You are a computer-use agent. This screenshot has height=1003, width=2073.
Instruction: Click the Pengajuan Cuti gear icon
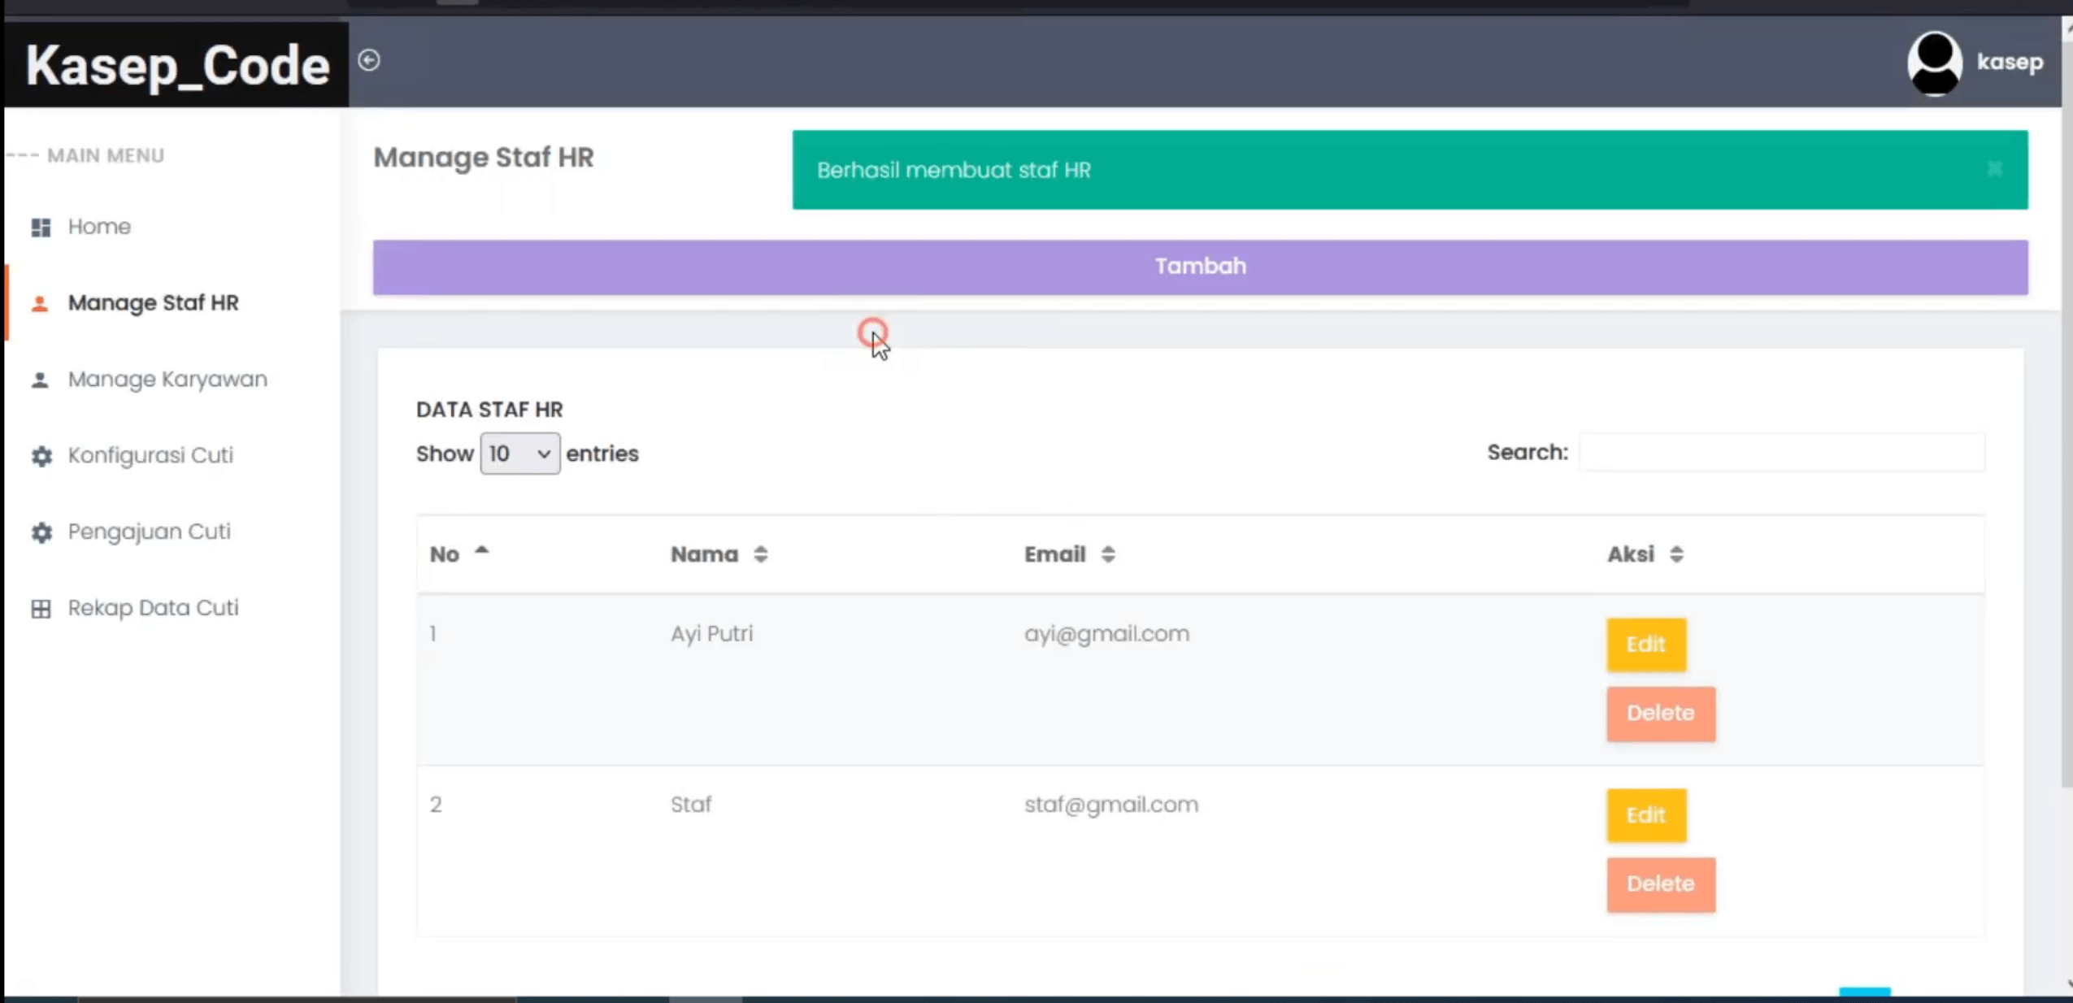tap(41, 532)
